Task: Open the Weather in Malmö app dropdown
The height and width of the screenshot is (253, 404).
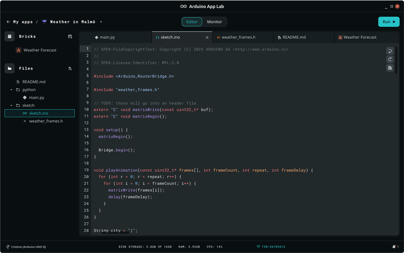Action: coord(101,22)
